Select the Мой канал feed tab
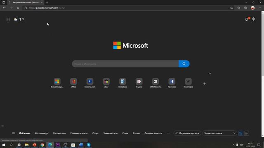The height and width of the screenshot is (148, 264). [x=25, y=133]
